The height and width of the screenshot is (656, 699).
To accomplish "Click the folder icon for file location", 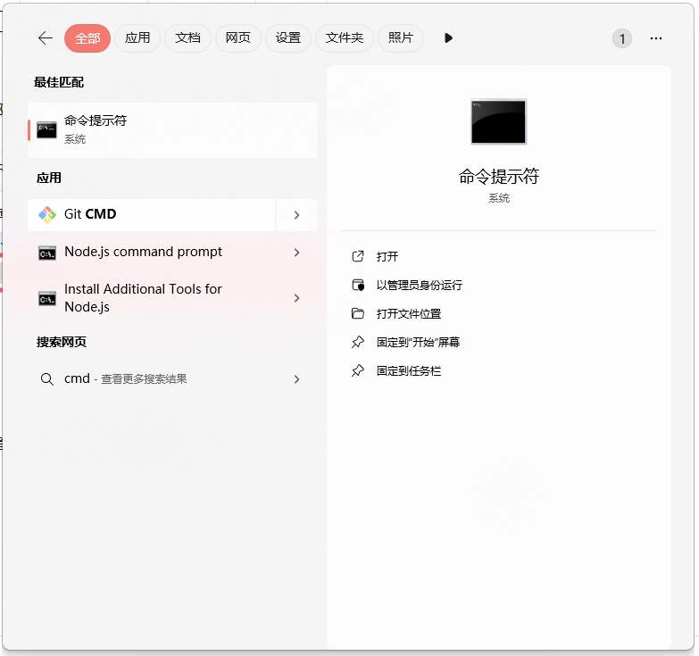I will pyautogui.click(x=358, y=313).
